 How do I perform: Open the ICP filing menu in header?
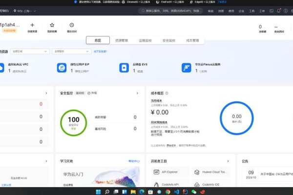click(x=210, y=11)
